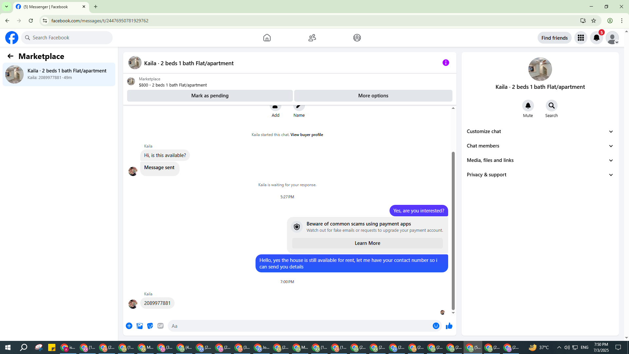Open more actions plus icon
This screenshot has height=354, width=629.
[129, 326]
